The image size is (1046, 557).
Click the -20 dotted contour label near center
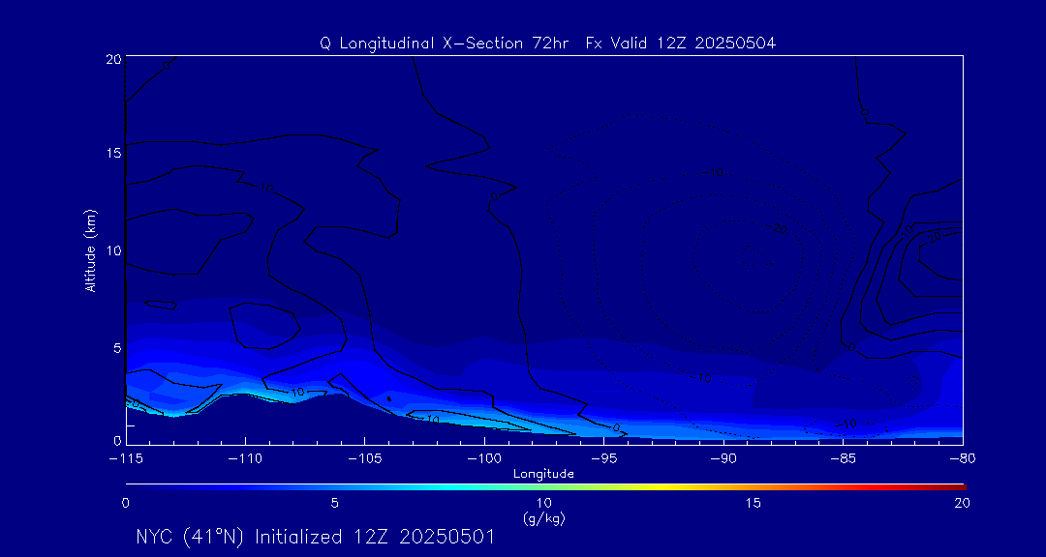[x=777, y=228]
